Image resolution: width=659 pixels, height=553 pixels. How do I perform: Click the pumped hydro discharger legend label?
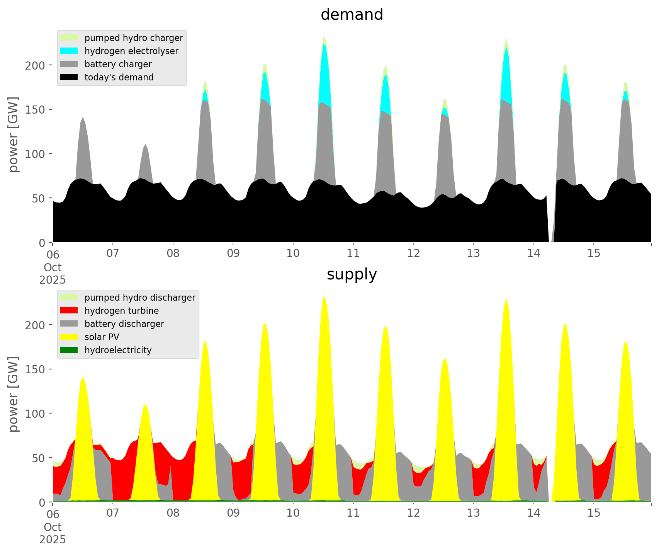[x=140, y=298]
